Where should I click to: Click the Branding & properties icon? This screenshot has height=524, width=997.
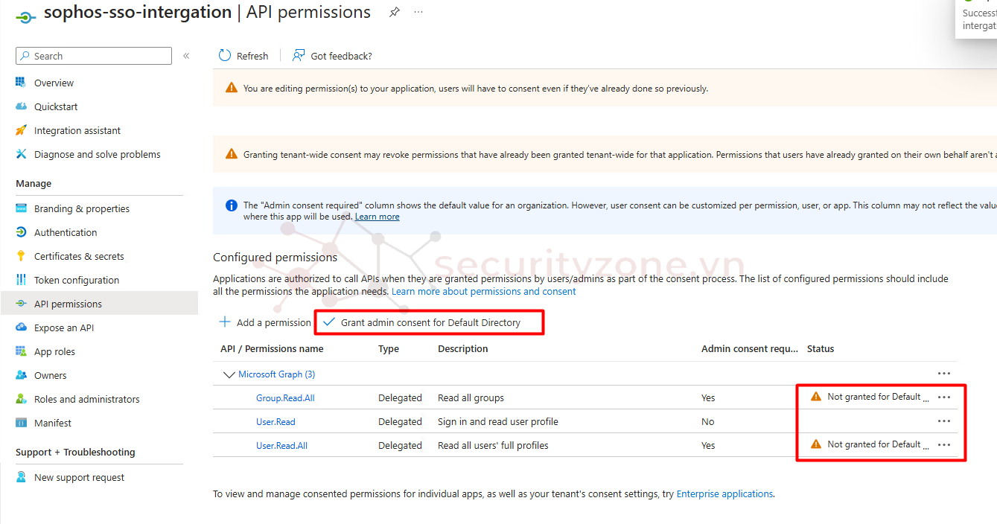point(21,208)
